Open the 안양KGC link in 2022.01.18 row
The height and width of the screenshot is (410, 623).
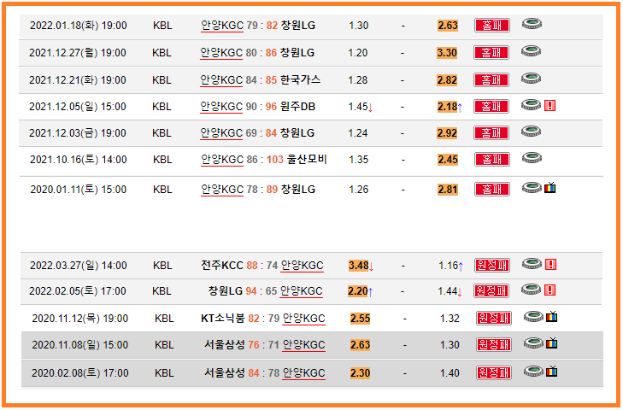coord(221,26)
